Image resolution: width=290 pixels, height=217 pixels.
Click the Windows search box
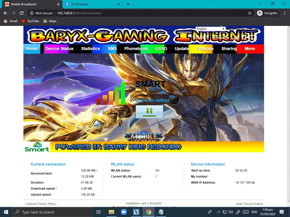coord(52,212)
